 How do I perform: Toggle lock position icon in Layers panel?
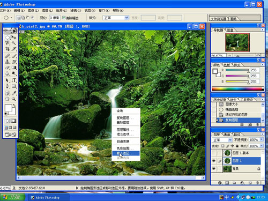click(x=232, y=146)
